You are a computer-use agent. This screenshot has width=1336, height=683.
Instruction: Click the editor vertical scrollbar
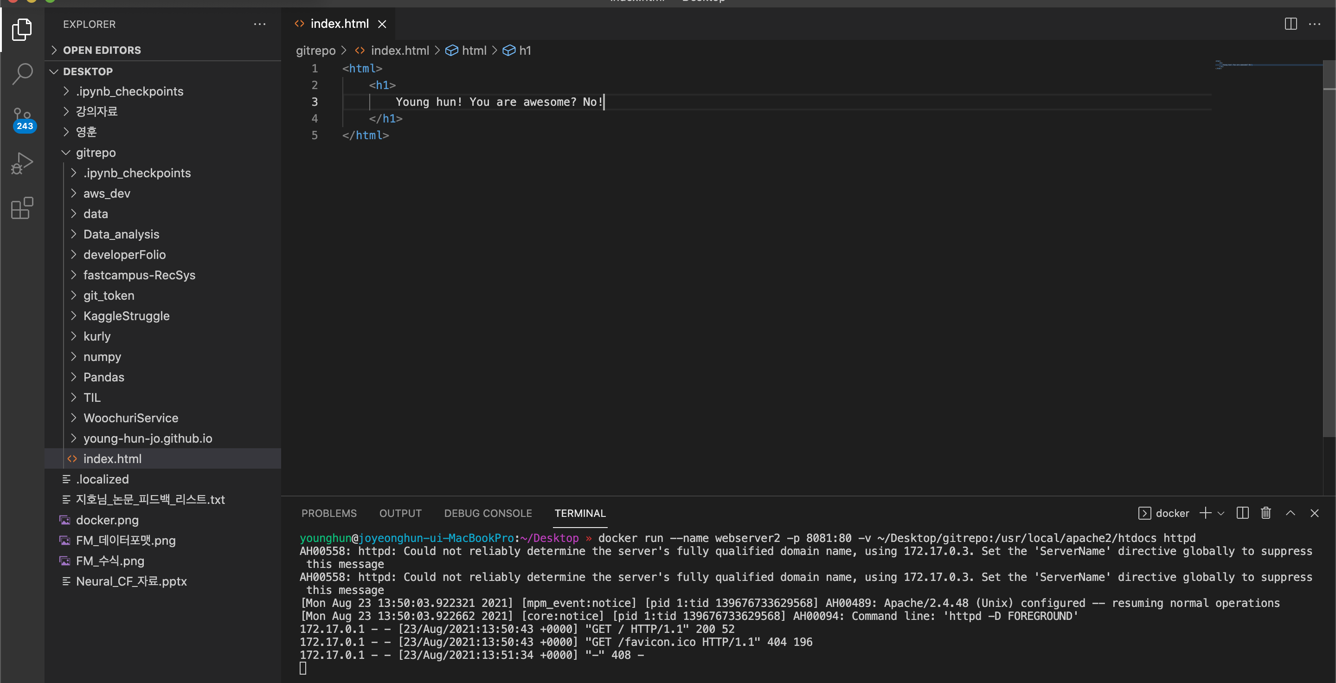click(1328, 259)
